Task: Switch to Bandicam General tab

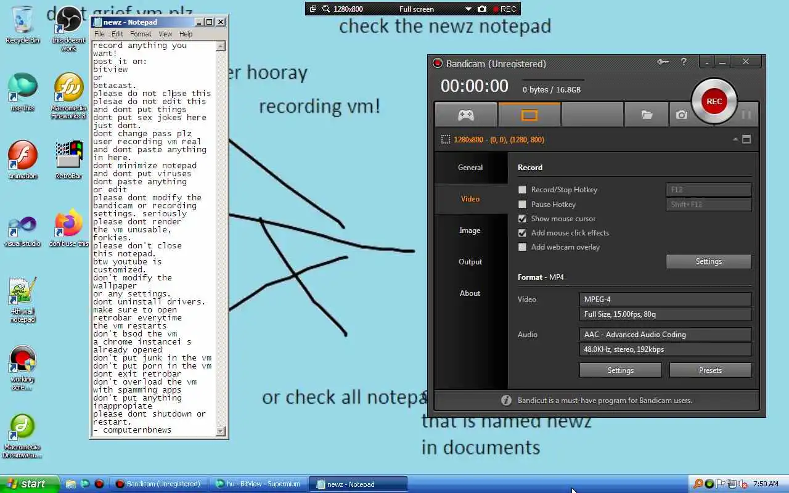Action: (x=470, y=167)
